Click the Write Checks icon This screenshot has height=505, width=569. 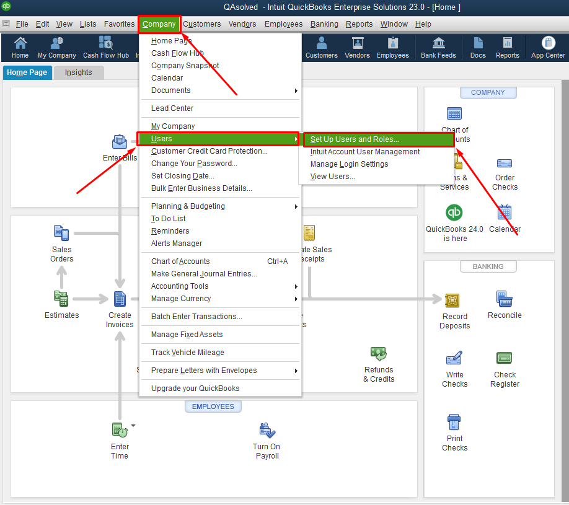(454, 369)
